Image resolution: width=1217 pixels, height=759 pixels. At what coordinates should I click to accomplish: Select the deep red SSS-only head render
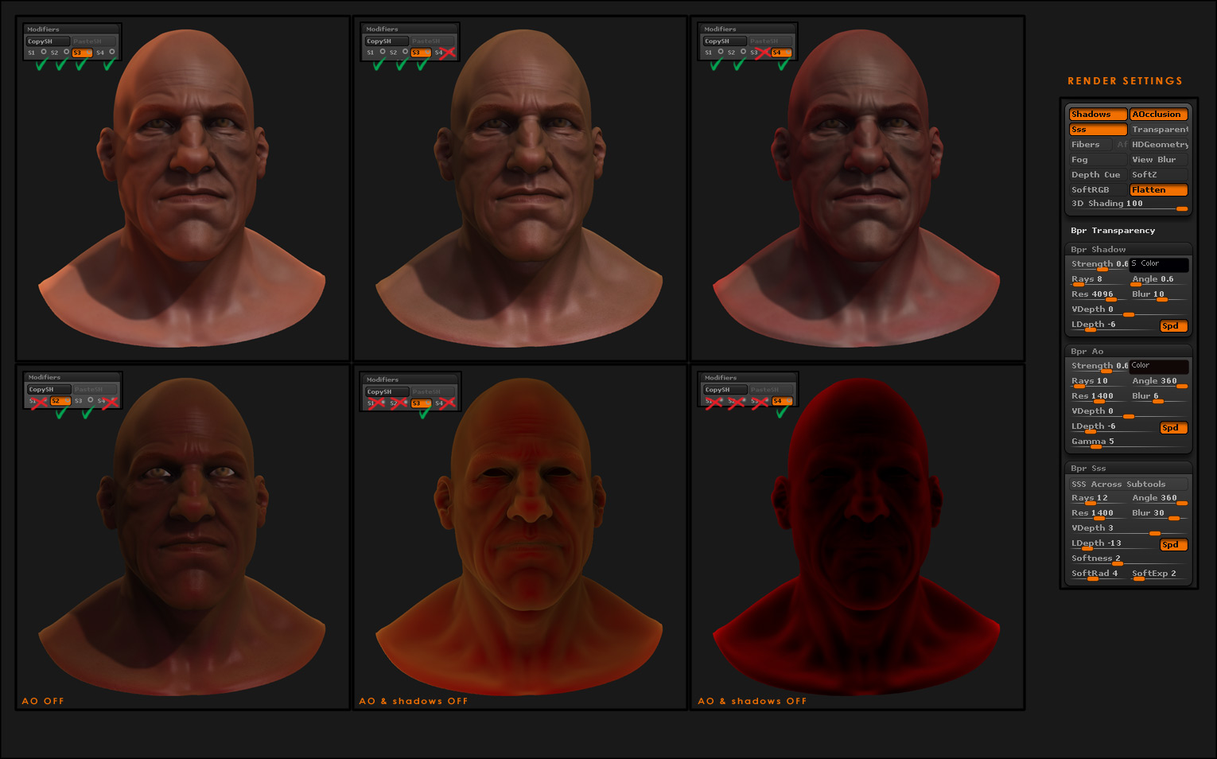(x=857, y=537)
